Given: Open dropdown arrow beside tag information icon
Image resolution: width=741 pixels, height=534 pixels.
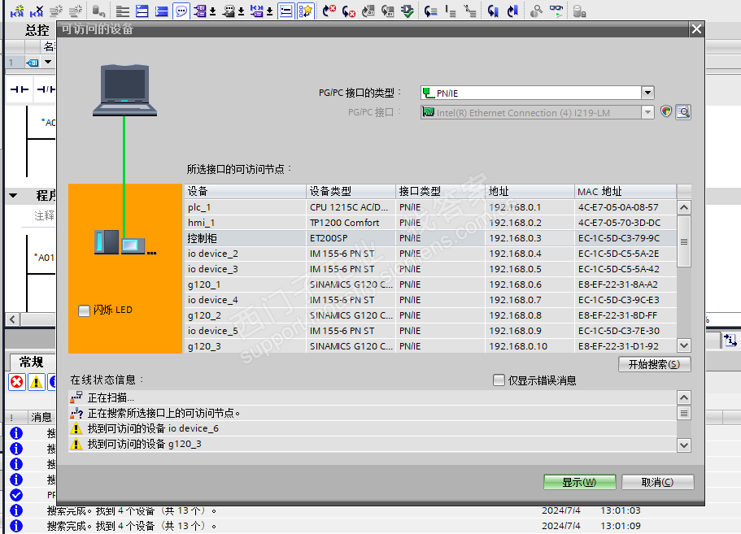Looking at the screenshot, I should click(x=241, y=11).
